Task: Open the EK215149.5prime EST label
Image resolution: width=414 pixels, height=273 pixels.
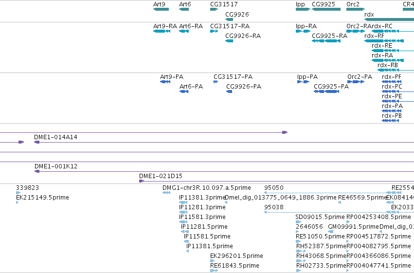Action: tap(42, 198)
